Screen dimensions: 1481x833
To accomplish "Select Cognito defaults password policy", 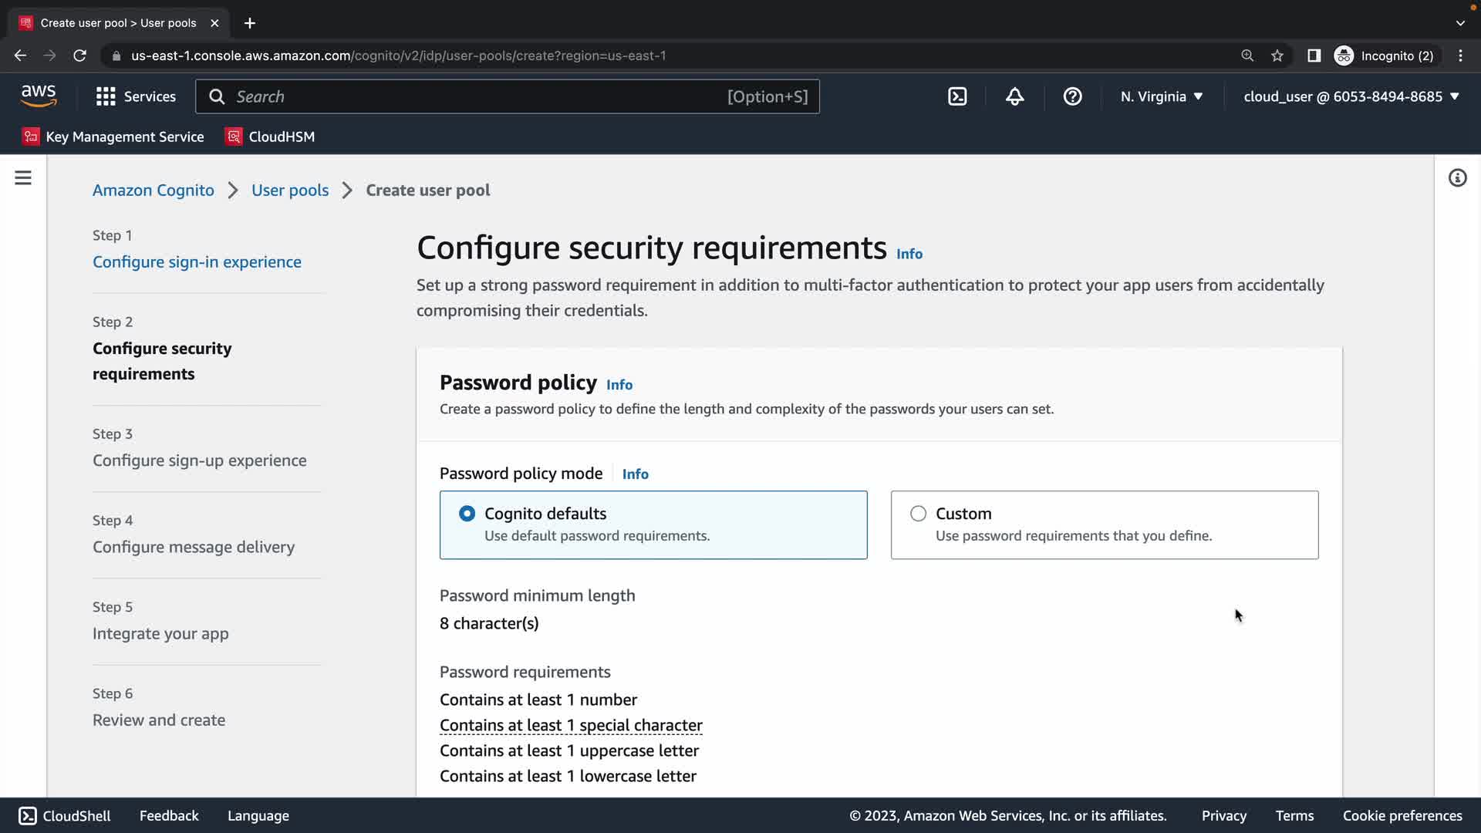I will (467, 514).
